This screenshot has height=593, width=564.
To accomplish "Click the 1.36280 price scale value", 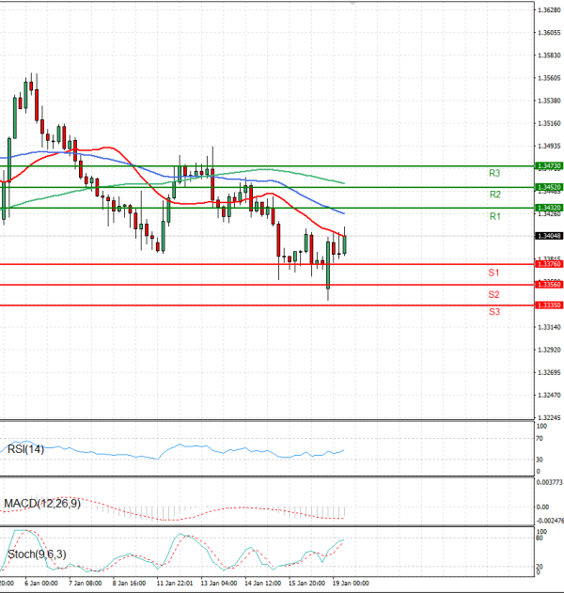I will 548,10.
